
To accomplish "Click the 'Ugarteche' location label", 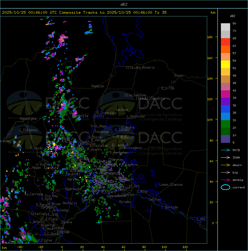I will click(x=74, y=189).
